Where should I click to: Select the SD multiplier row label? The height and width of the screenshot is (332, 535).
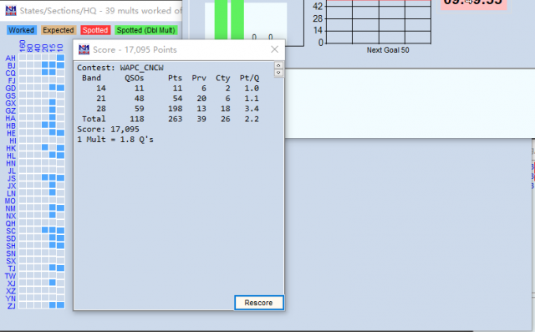tap(11, 238)
